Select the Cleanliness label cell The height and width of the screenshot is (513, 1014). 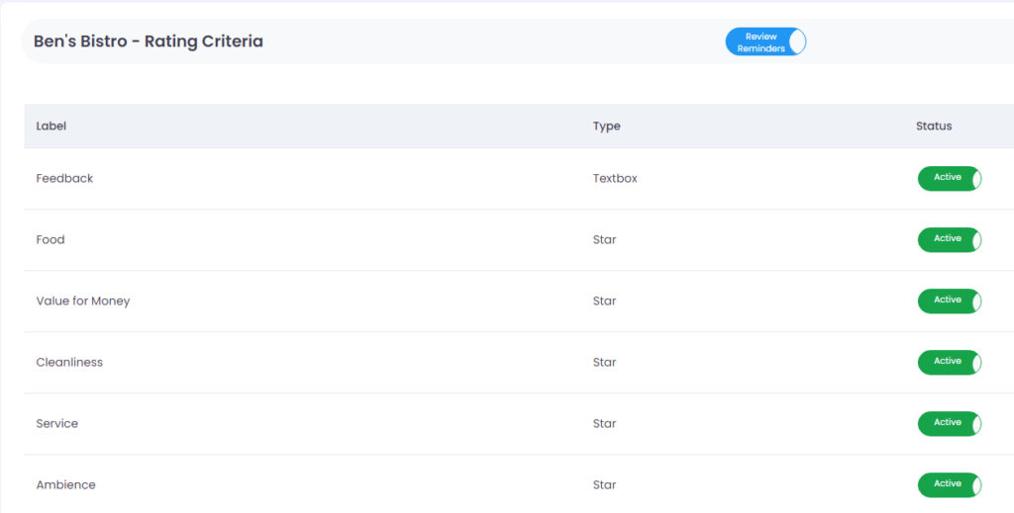pos(69,362)
